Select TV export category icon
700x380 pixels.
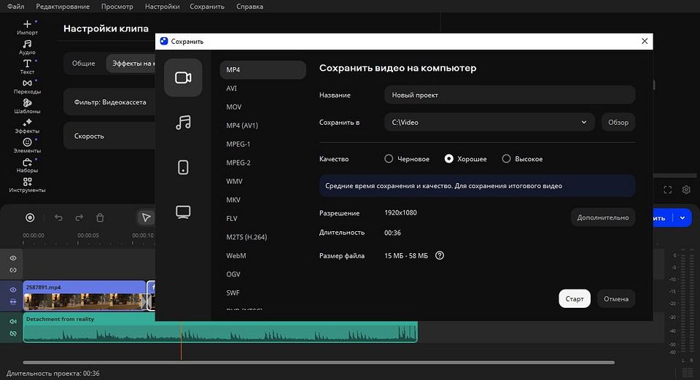click(x=183, y=212)
